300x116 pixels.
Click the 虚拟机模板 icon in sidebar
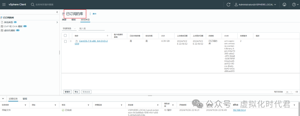[x=2, y=30]
